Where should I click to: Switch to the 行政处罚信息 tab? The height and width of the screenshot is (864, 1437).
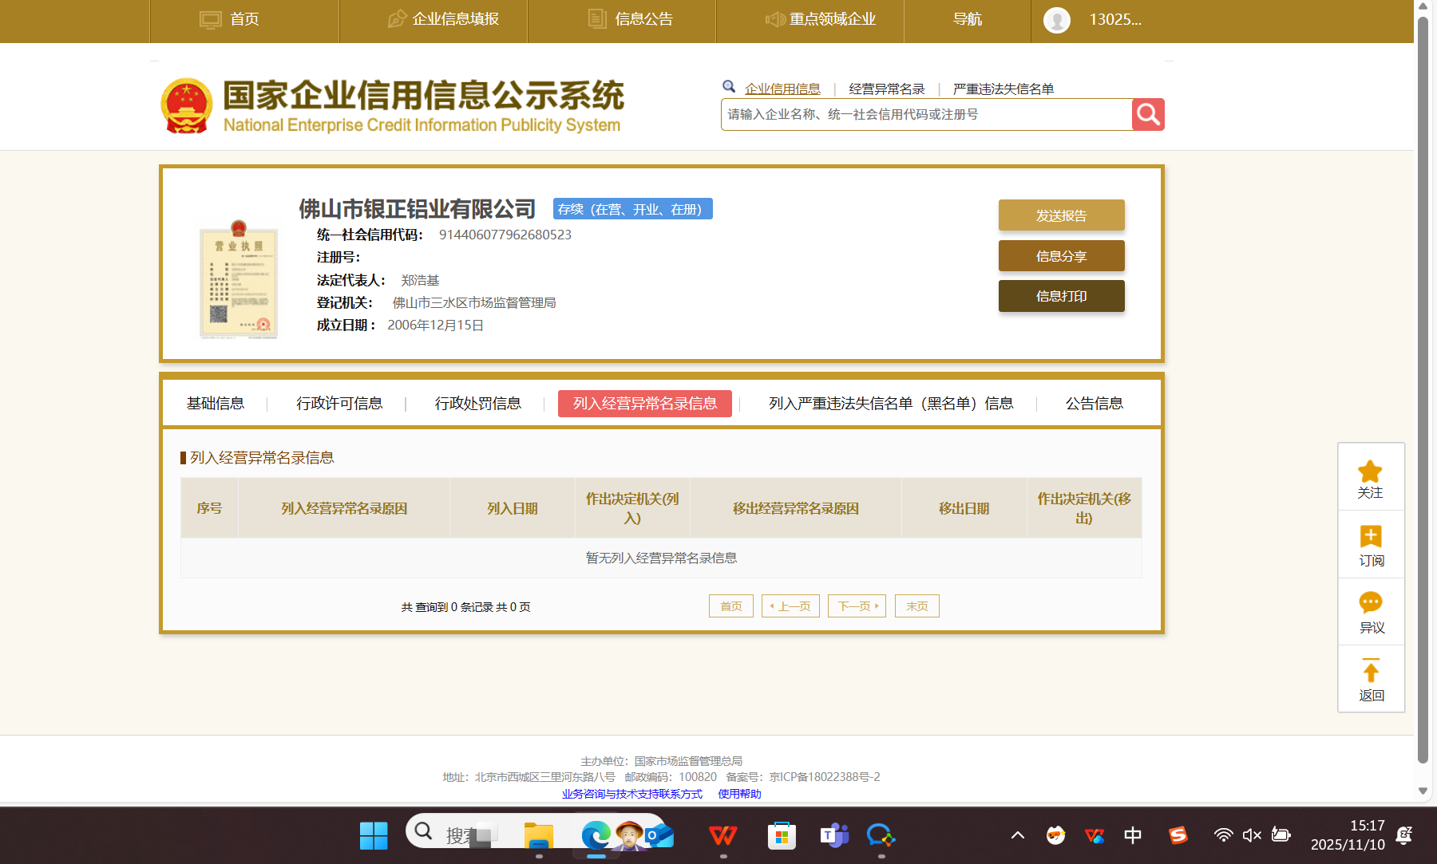click(477, 404)
